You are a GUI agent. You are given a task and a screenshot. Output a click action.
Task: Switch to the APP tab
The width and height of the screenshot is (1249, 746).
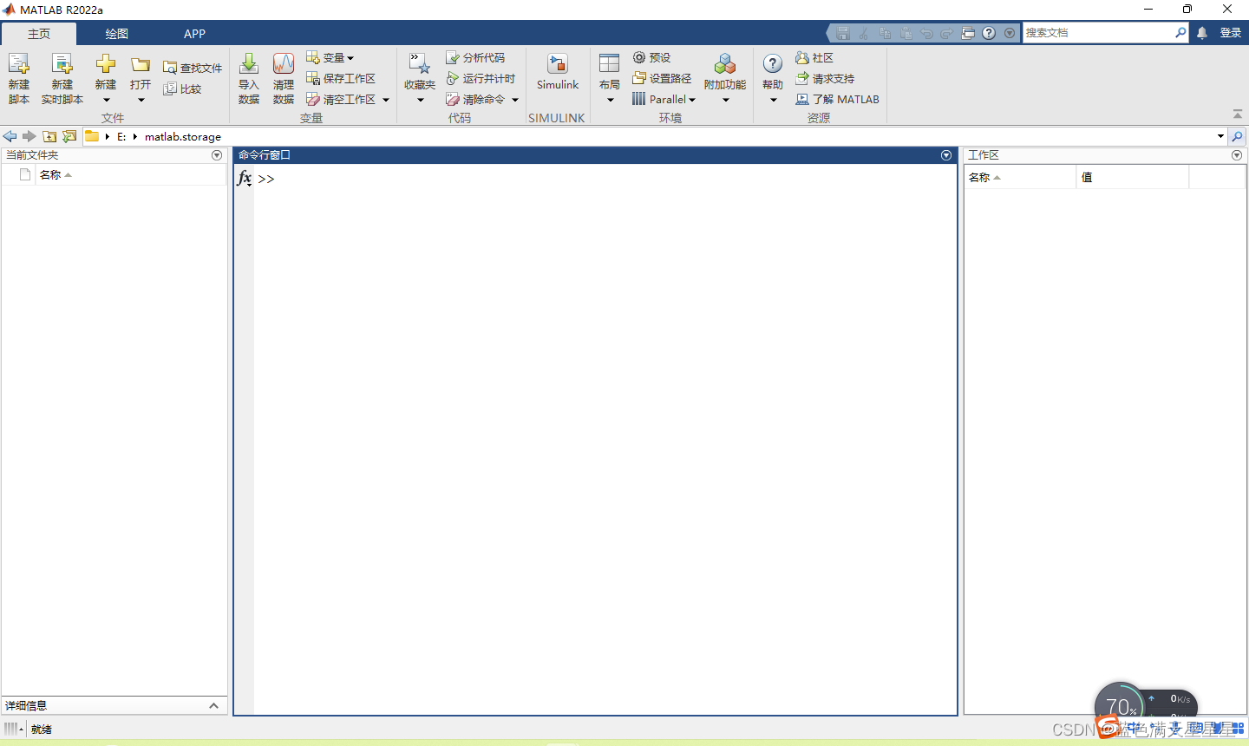[x=195, y=34]
